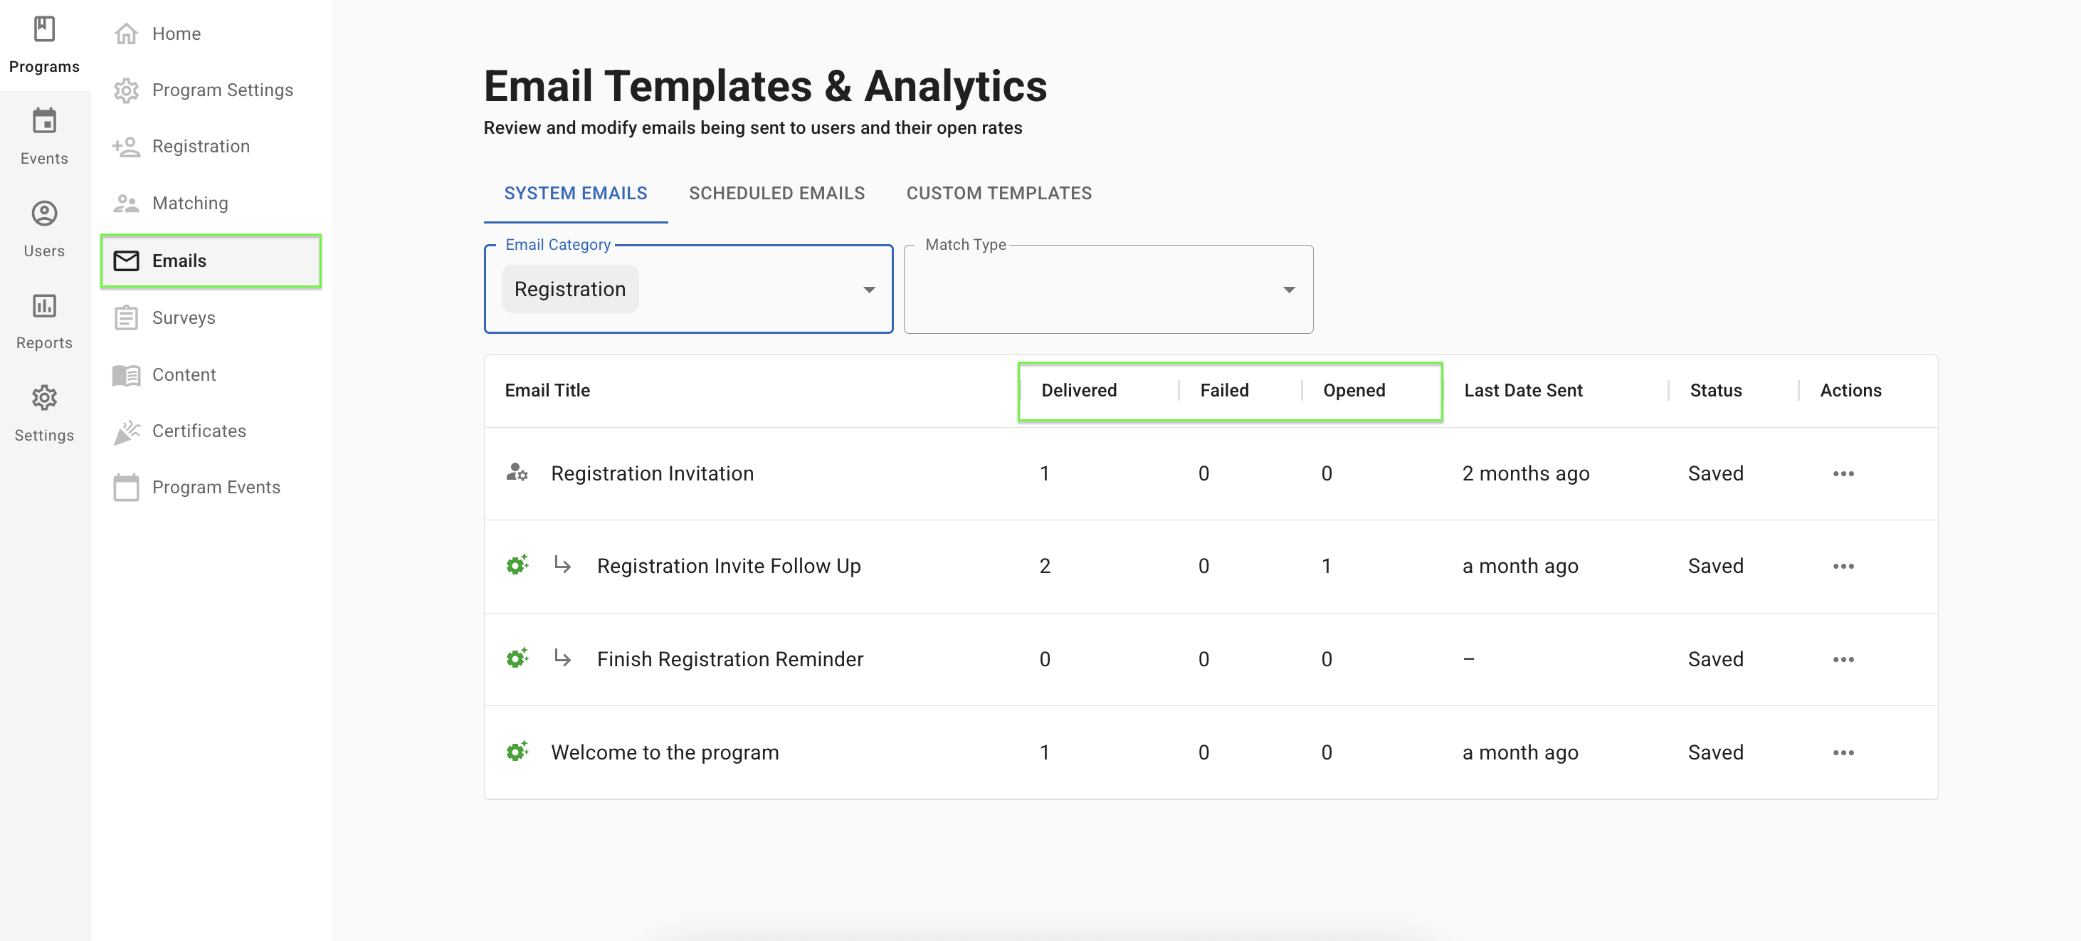Open three-dot menu for Welcome to the program
Image resolution: width=2081 pixels, height=941 pixels.
pyautogui.click(x=1843, y=753)
